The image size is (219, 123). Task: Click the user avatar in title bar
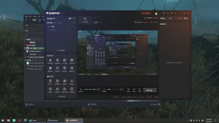(x=156, y=13)
